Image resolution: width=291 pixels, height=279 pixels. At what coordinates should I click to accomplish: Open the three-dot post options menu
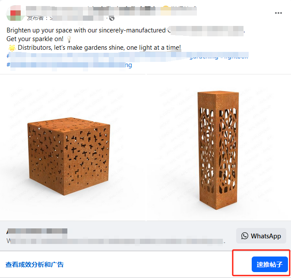tap(278, 13)
